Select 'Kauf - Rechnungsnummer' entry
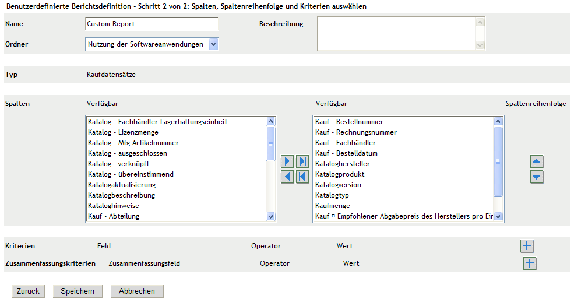574x306 pixels. (x=404, y=132)
